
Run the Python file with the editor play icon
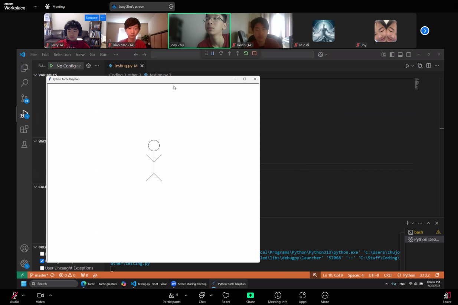coord(407,66)
